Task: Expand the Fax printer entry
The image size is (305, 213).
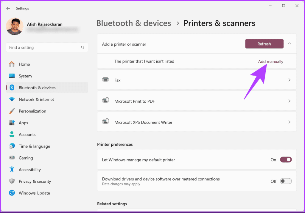Action: 289,80
